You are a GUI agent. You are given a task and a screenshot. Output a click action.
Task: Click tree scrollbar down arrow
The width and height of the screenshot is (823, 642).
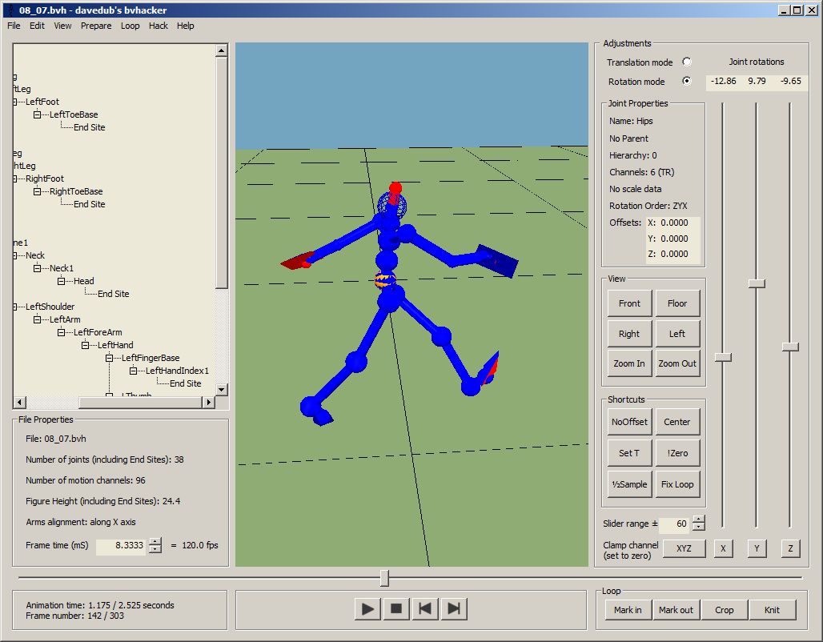(222, 390)
